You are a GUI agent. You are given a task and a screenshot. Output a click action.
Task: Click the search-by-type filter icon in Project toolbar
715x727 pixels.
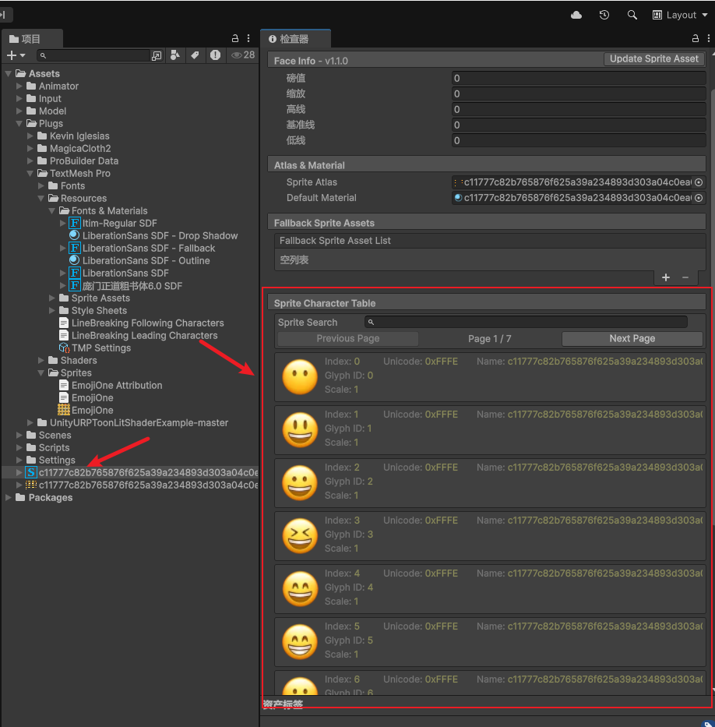(175, 55)
